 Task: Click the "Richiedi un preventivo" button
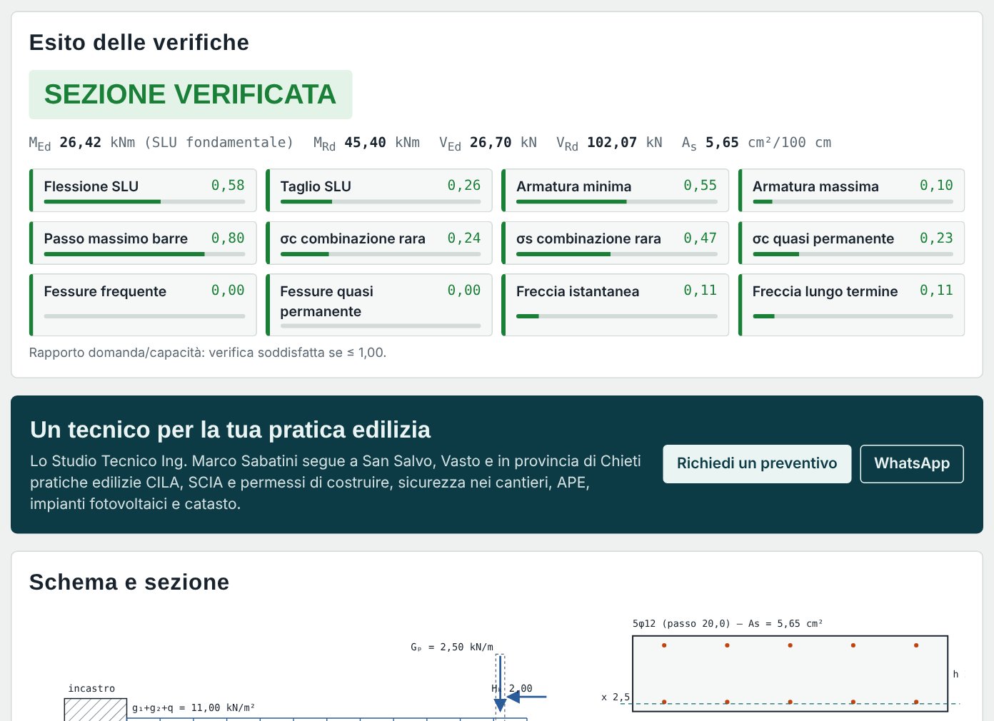click(757, 464)
